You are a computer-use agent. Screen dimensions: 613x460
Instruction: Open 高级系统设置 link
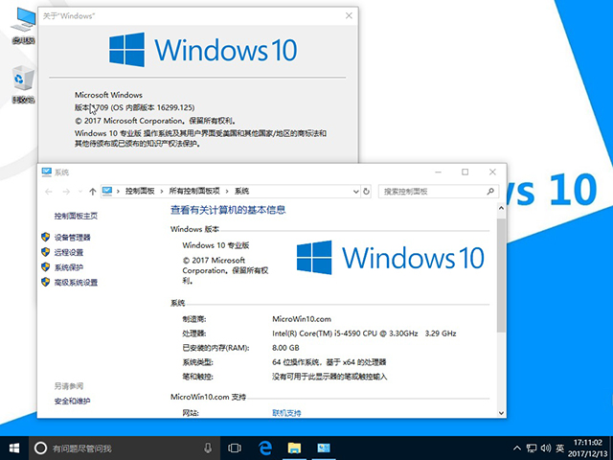(76, 283)
